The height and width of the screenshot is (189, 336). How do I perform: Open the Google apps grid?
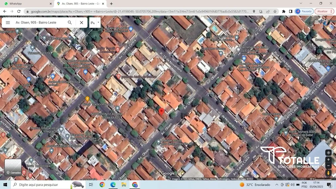(x=317, y=22)
